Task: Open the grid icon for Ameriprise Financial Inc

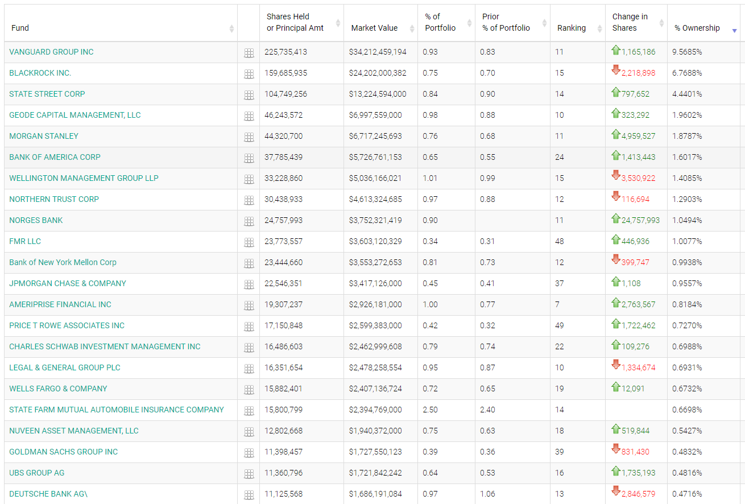Action: click(x=249, y=305)
